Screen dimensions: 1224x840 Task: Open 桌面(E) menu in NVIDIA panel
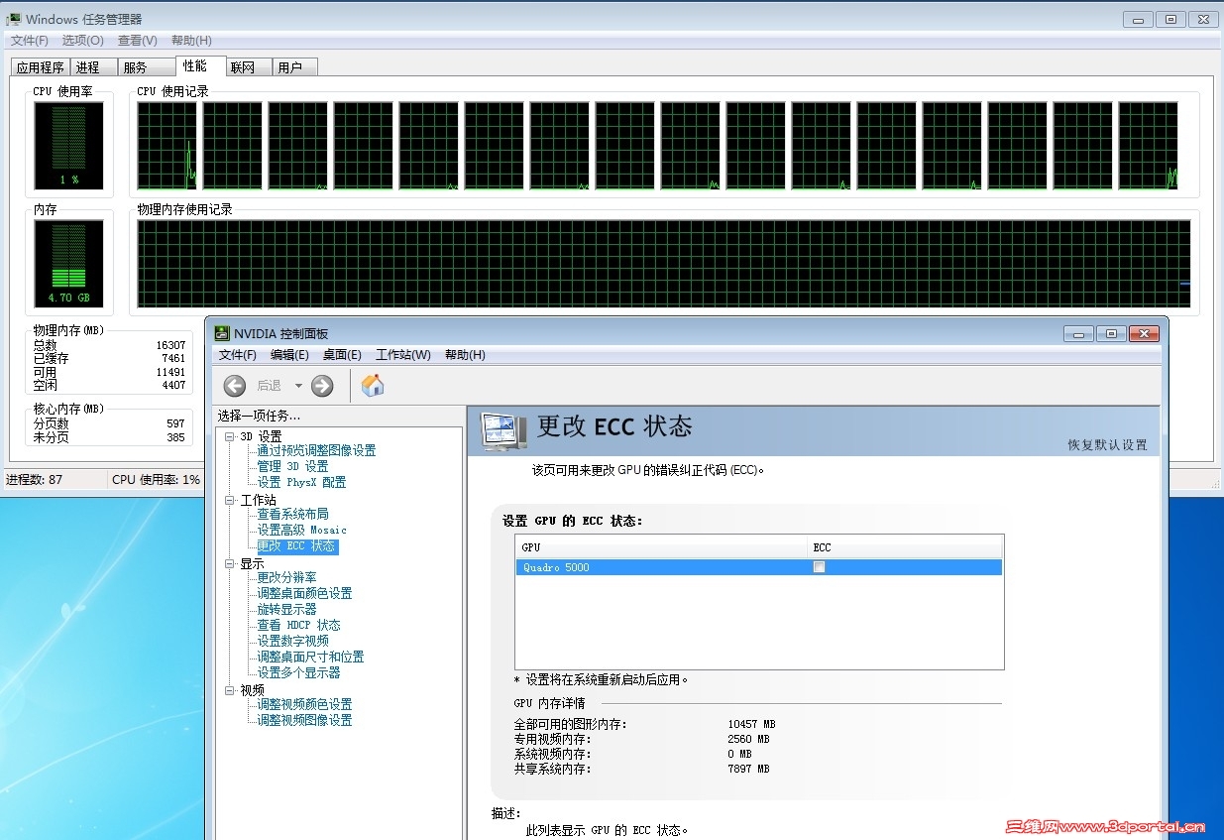pyautogui.click(x=342, y=355)
